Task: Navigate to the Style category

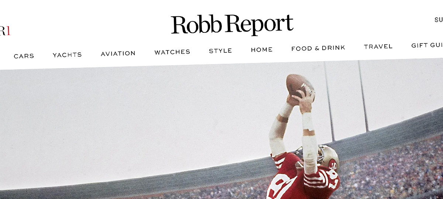Action: 220,51
